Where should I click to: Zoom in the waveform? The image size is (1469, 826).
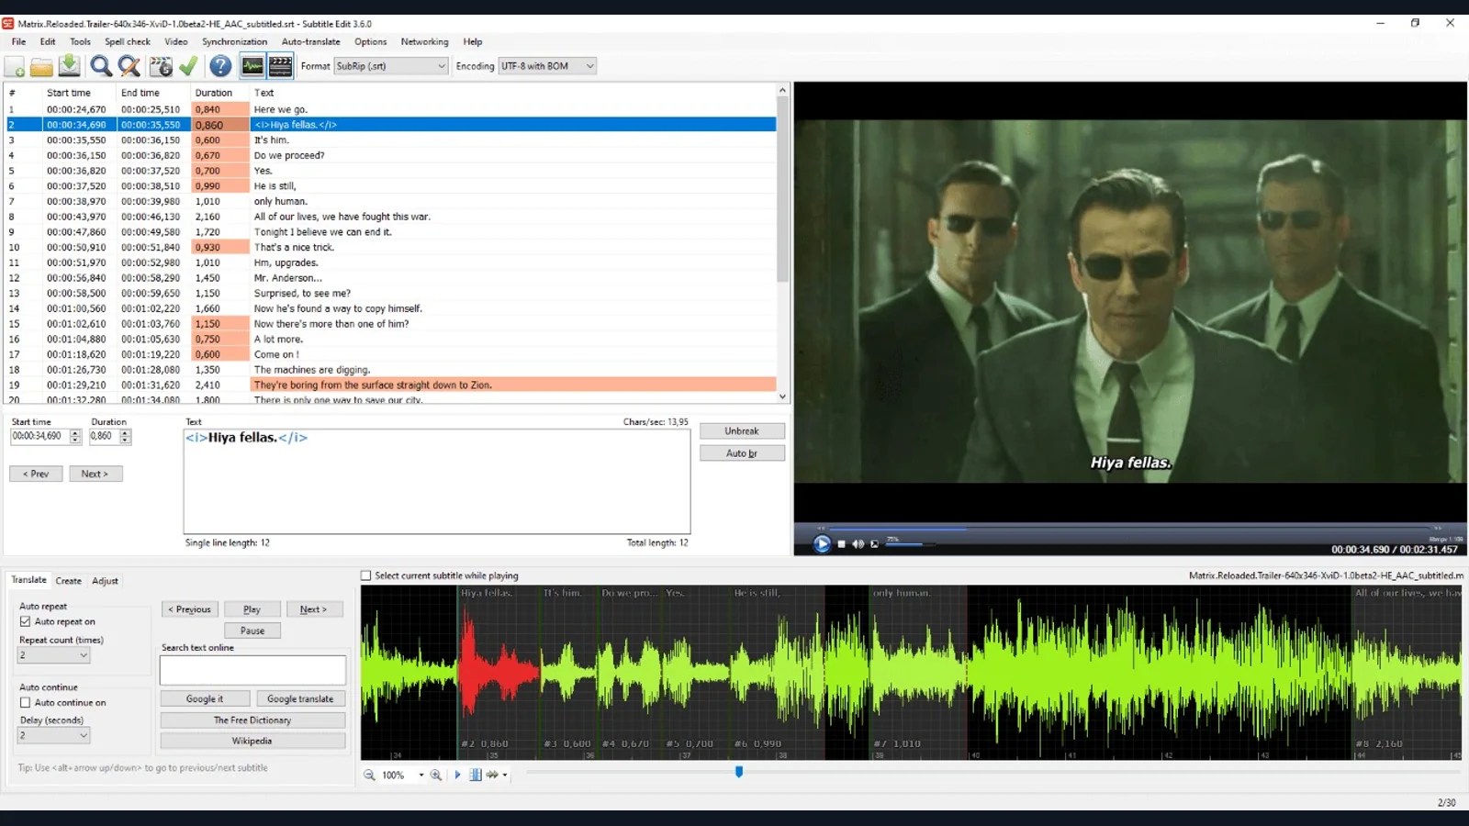pyautogui.click(x=436, y=776)
